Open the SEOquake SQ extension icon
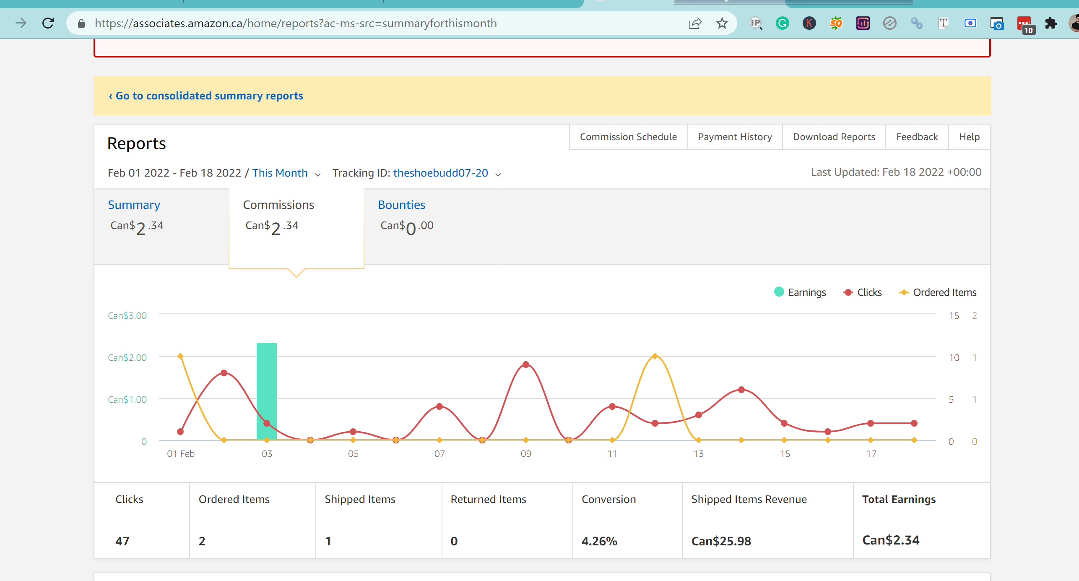 pos(836,23)
